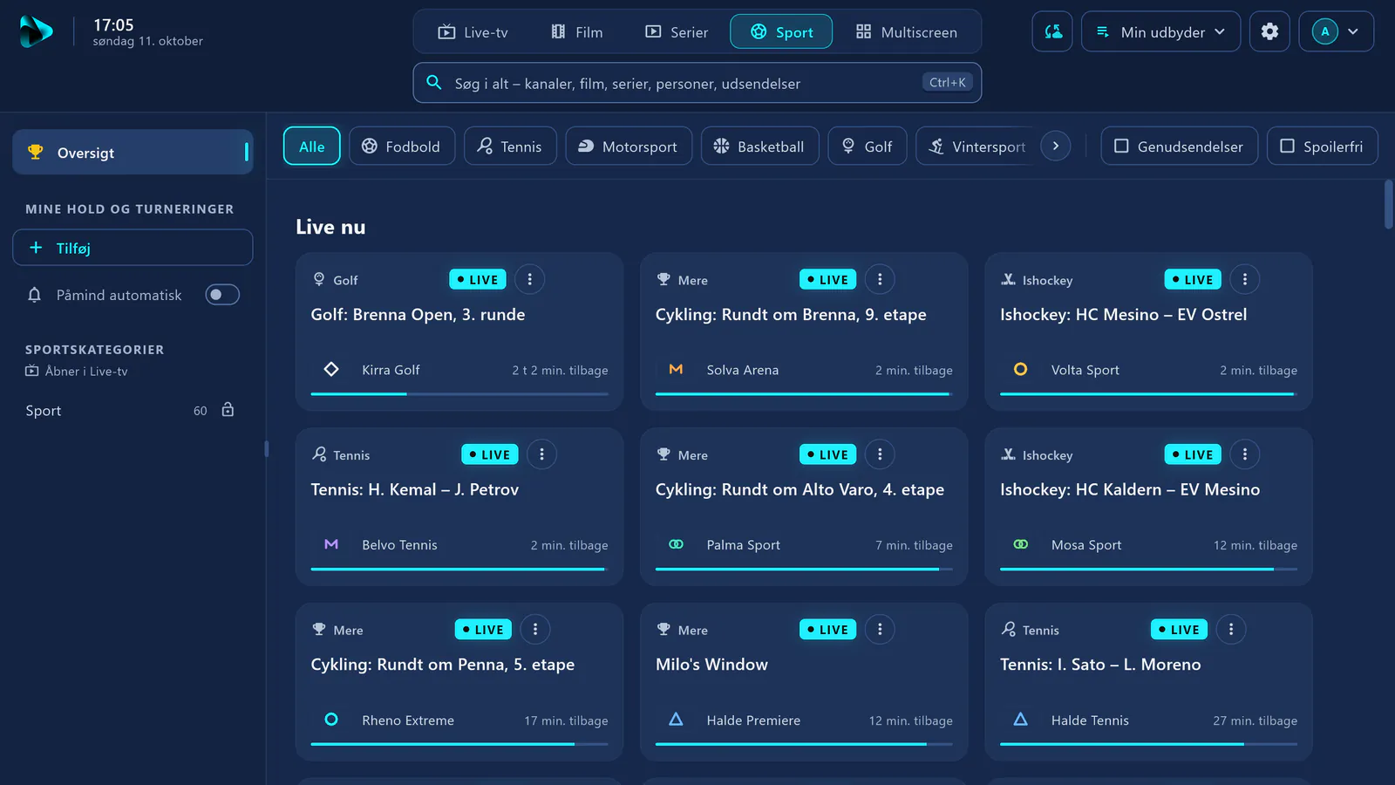1395x785 pixels.
Task: Click the Åbner i Live-tv label
Action: pos(77,371)
